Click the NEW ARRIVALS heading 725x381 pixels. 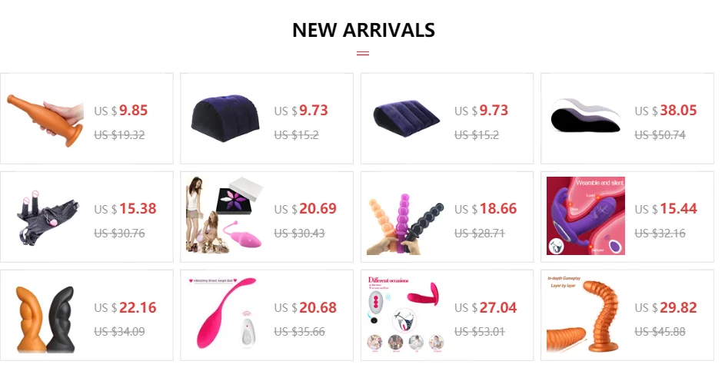364,30
